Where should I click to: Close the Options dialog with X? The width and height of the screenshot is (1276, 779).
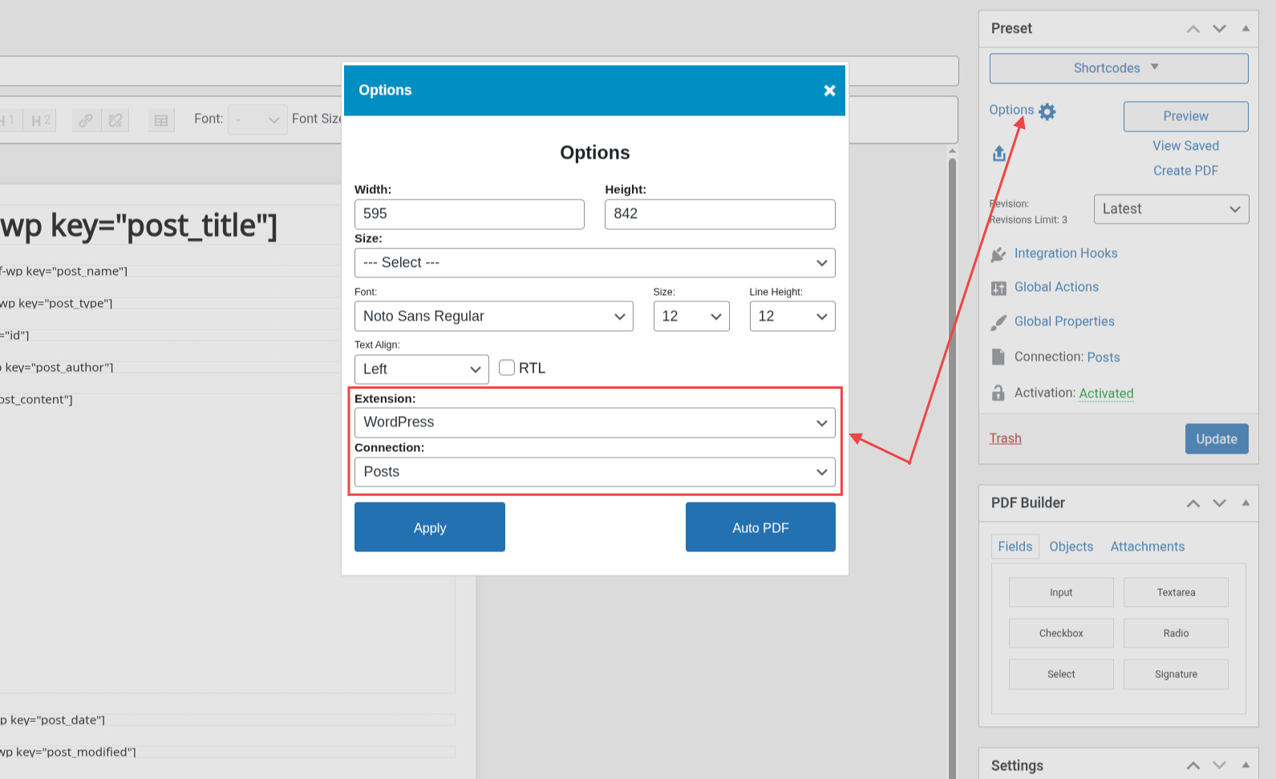(x=829, y=91)
